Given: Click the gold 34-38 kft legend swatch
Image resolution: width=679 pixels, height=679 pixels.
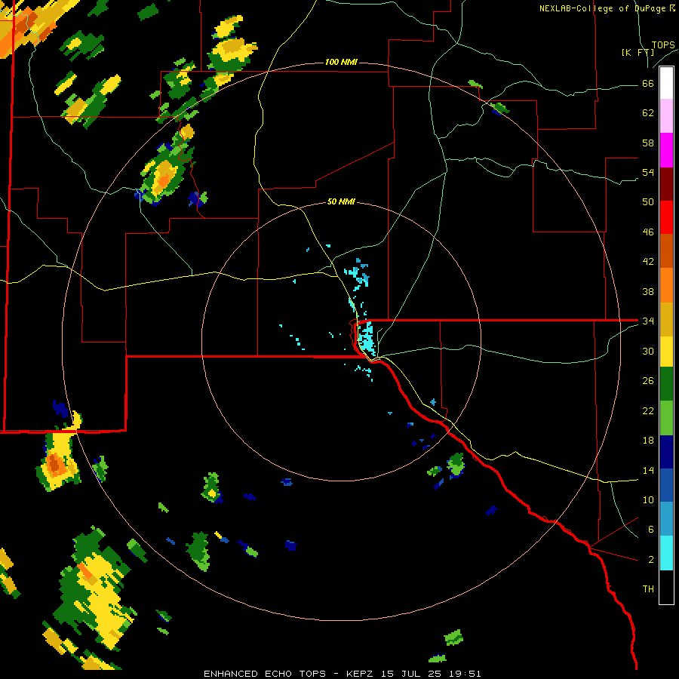Looking at the screenshot, I should click(666, 318).
